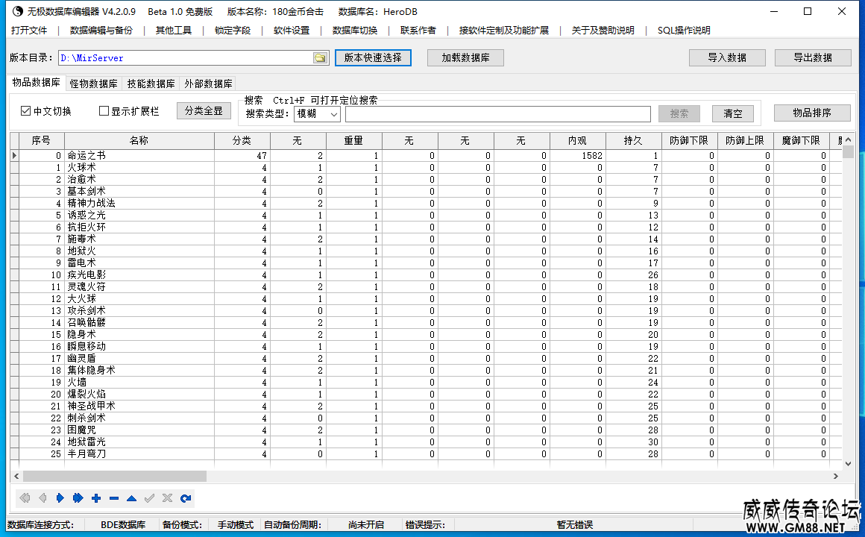Switch to the 怪物数据库 tab
Image resolution: width=865 pixels, height=537 pixels.
tap(93, 84)
